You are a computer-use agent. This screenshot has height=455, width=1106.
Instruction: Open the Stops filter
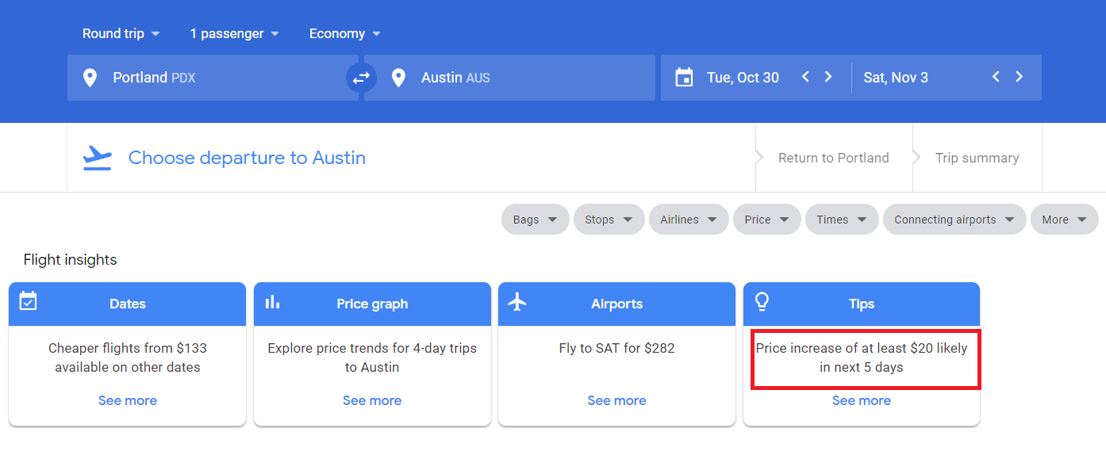[607, 220]
